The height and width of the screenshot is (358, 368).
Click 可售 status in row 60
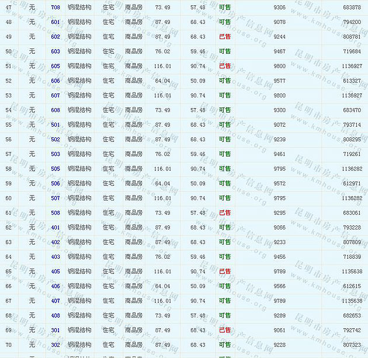point(225,198)
